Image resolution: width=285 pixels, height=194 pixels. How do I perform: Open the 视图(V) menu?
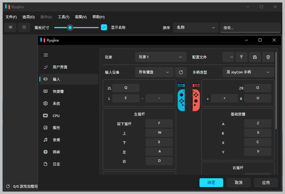coord(81,17)
